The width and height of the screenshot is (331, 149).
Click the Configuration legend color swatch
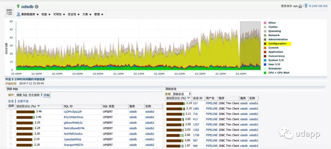point(265,44)
